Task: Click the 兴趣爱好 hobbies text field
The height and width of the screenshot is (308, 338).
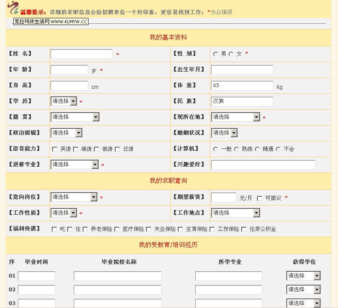Action: 263,165
